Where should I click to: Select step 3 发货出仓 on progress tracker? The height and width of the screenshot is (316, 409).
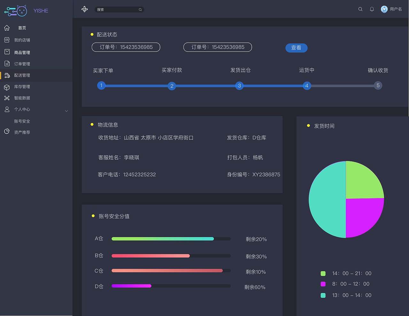(239, 86)
